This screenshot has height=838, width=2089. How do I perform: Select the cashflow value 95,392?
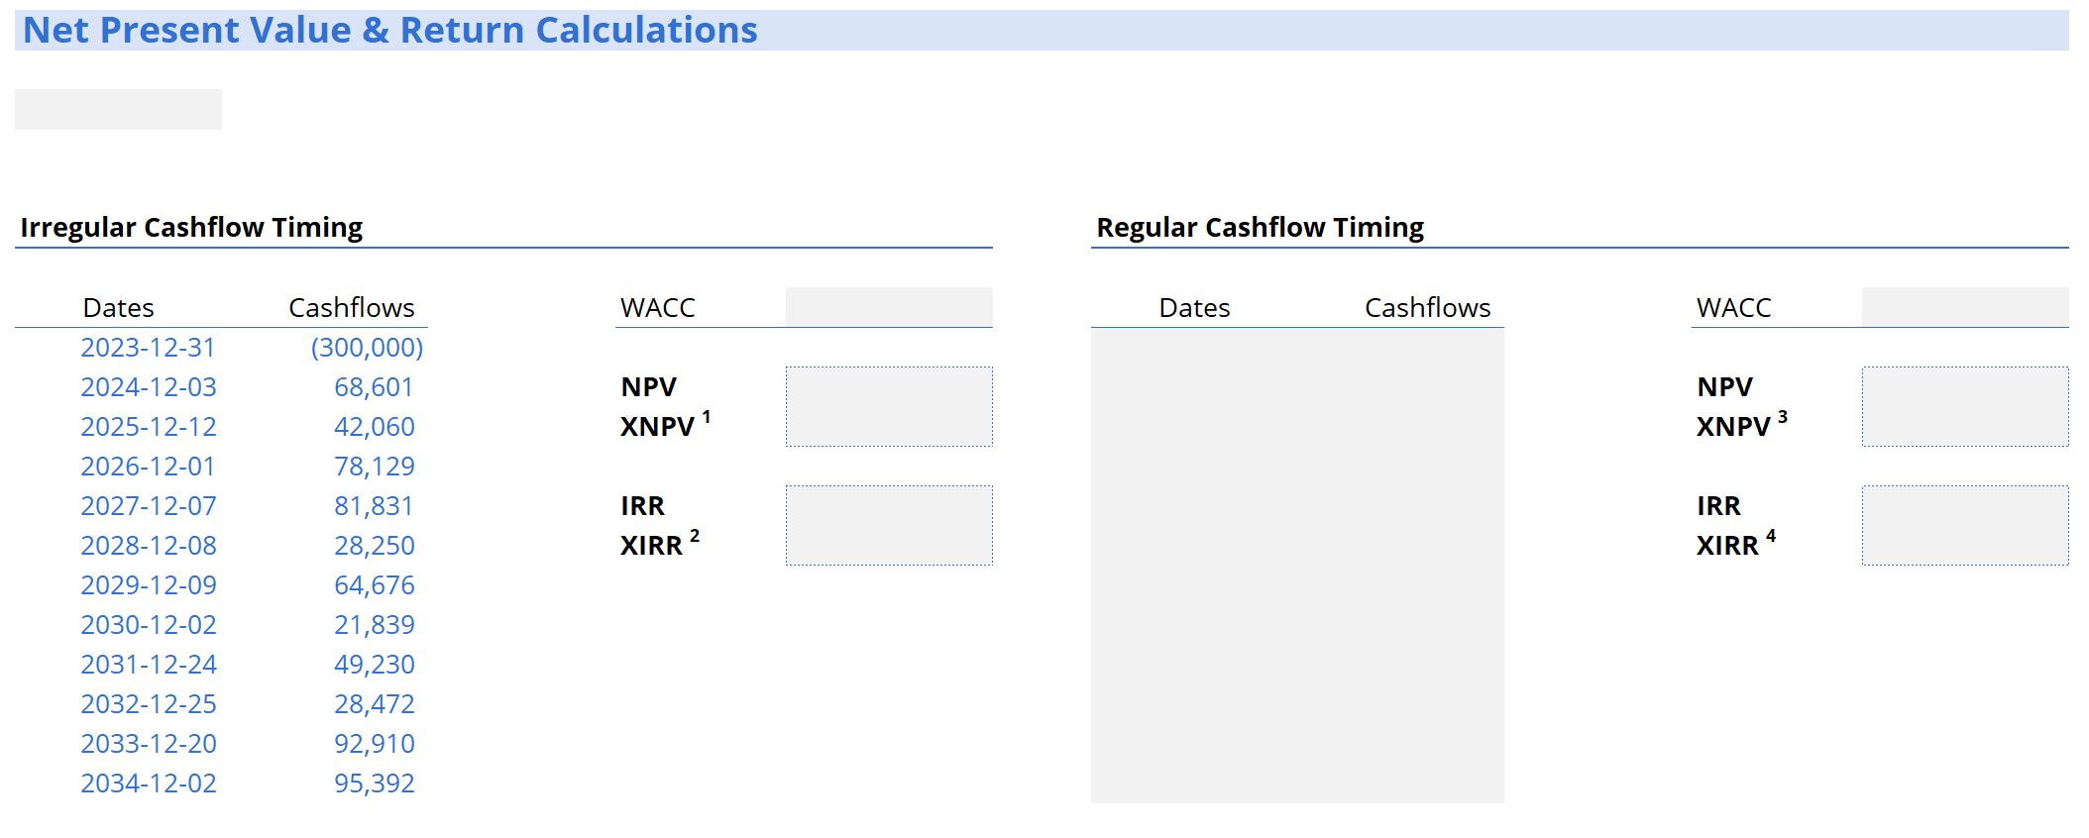[x=374, y=784]
